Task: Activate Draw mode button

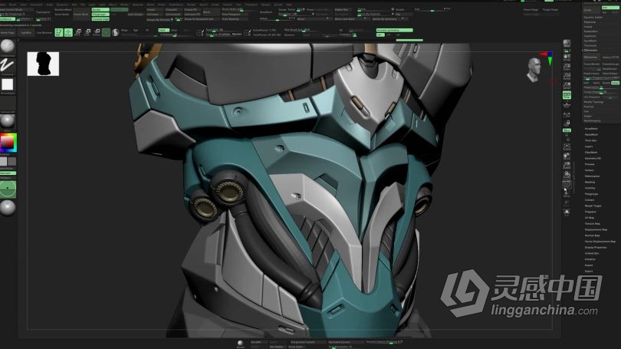Action: pos(68,32)
